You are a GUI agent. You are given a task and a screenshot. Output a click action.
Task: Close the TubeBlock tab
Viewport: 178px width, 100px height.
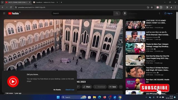(x=57, y=2)
